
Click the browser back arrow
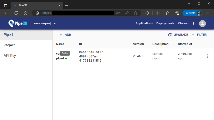pos(6,13)
